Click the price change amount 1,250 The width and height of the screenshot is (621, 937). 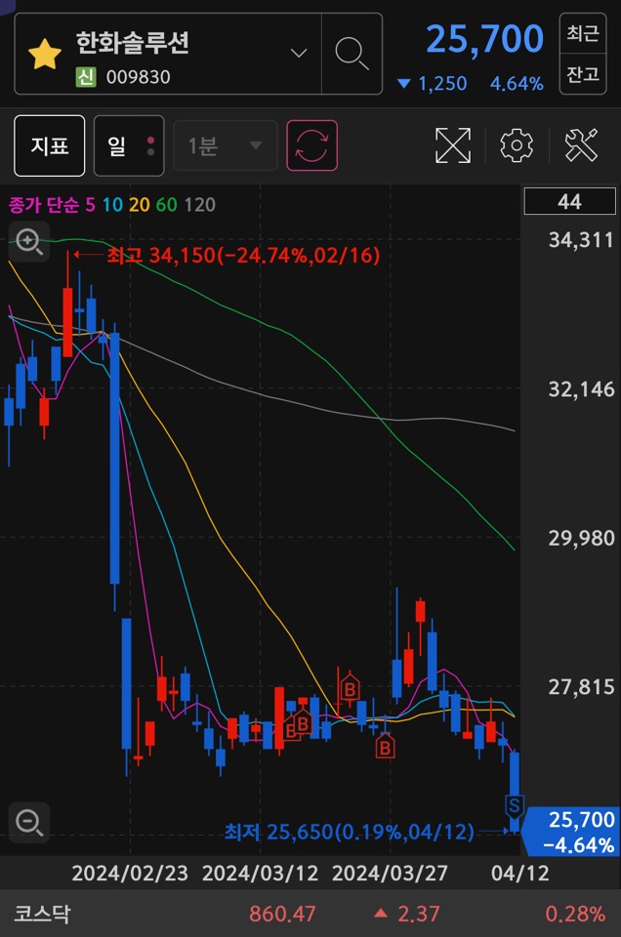click(442, 84)
